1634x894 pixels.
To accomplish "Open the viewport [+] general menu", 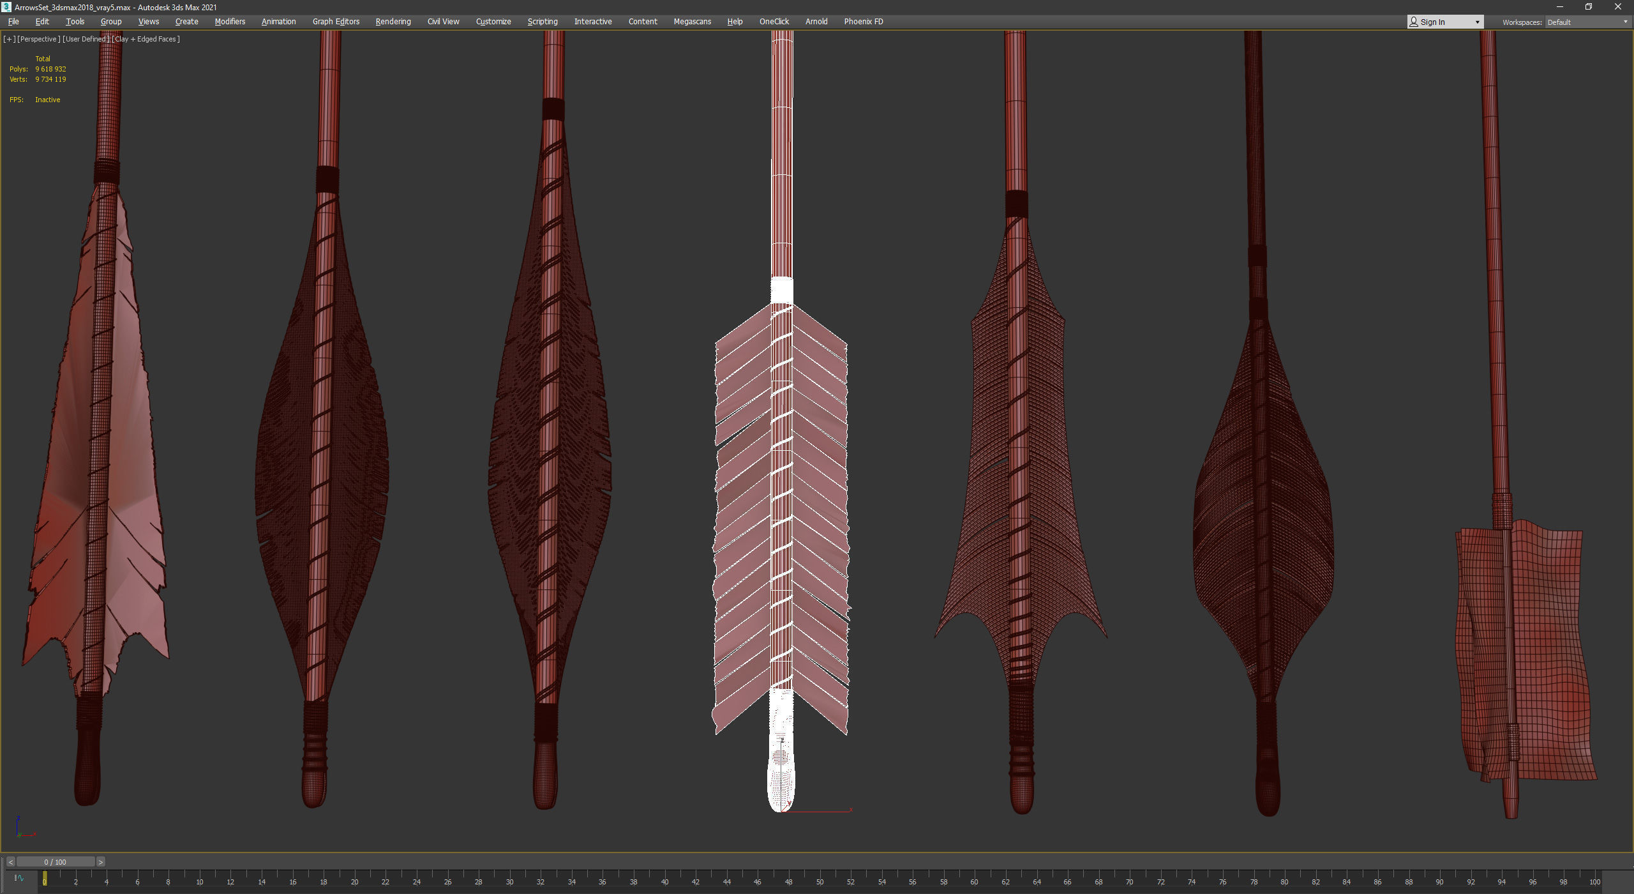I will [x=9, y=39].
